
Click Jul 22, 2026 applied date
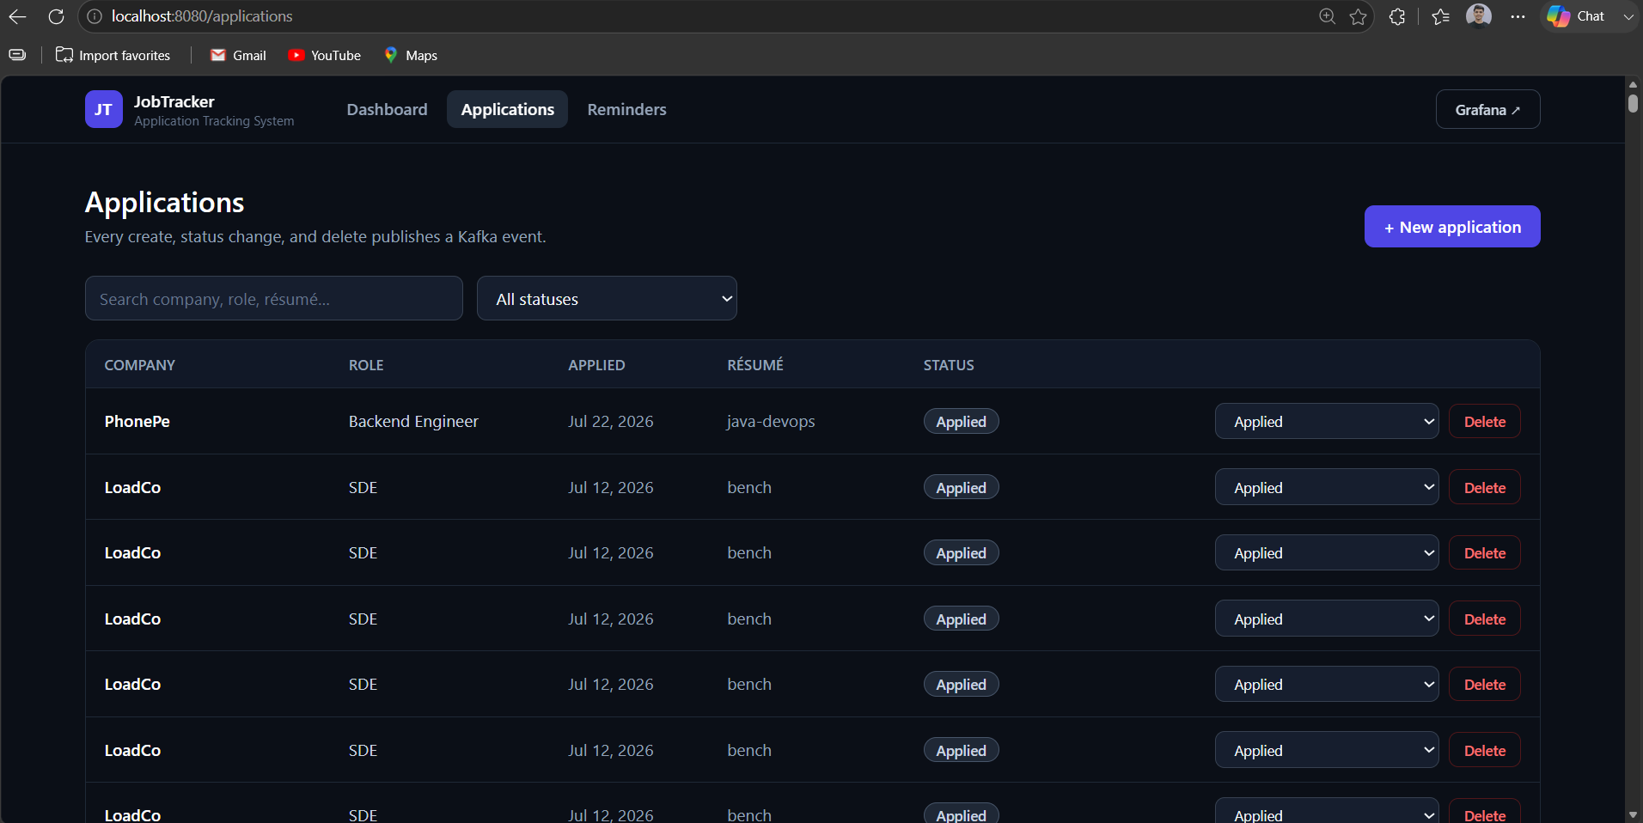click(x=610, y=421)
